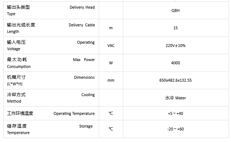
Task: Click the +5 ~ +40 temperature value
Action: coord(175,113)
